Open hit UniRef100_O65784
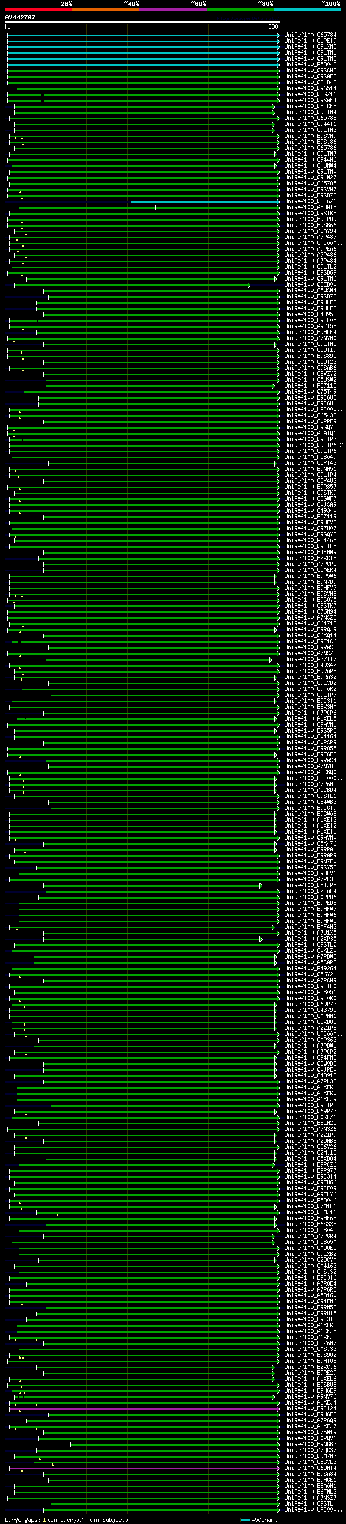Viewport: 346px width, 1524px height. 310,35
